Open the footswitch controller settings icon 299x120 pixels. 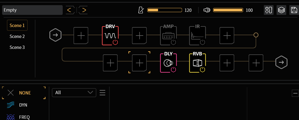click(x=269, y=10)
